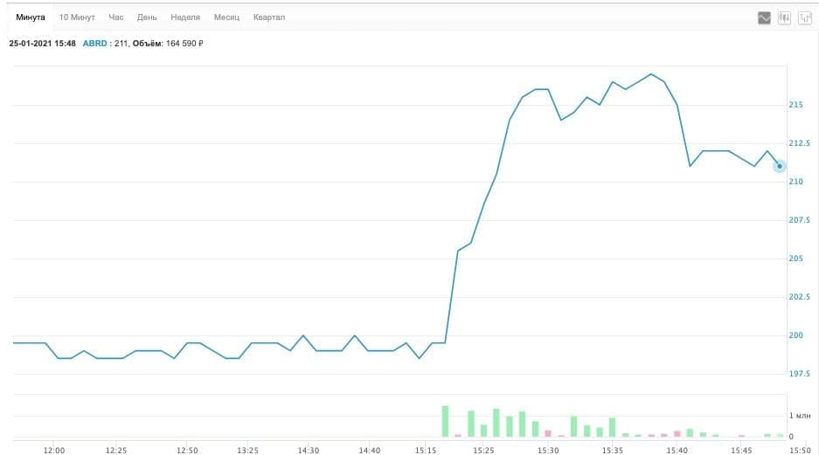819x455 pixels.
Task: Click the 15:45 time axis label
Action: (x=741, y=451)
